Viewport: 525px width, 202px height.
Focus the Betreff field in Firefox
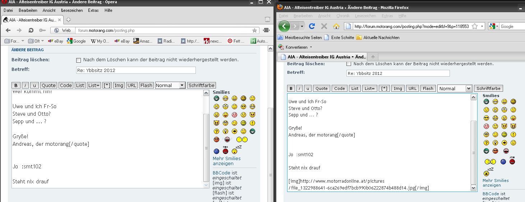(398, 73)
